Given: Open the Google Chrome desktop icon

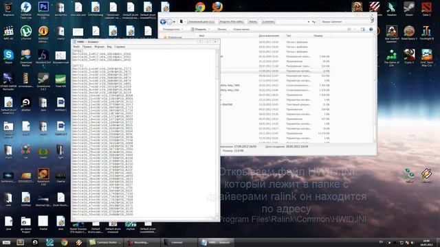Looking at the screenshot, I should tap(200, 7).
